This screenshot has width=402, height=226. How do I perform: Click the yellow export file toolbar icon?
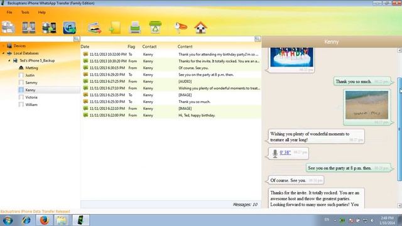[114, 28]
